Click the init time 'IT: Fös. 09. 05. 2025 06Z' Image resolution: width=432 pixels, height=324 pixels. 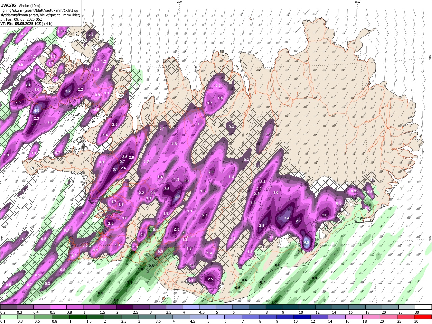(x=21, y=19)
